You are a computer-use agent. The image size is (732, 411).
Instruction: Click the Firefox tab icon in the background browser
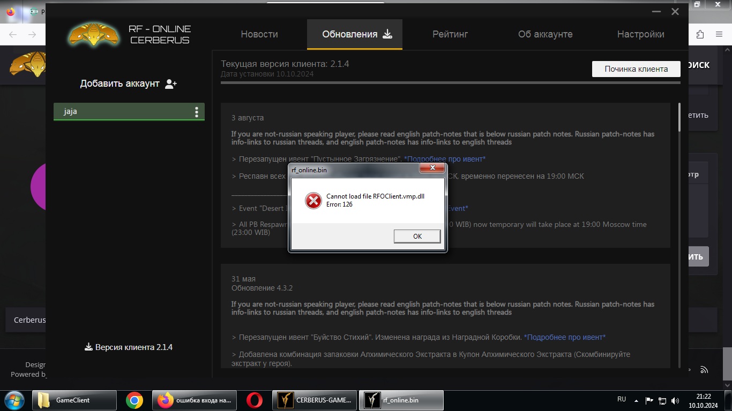tap(11, 11)
